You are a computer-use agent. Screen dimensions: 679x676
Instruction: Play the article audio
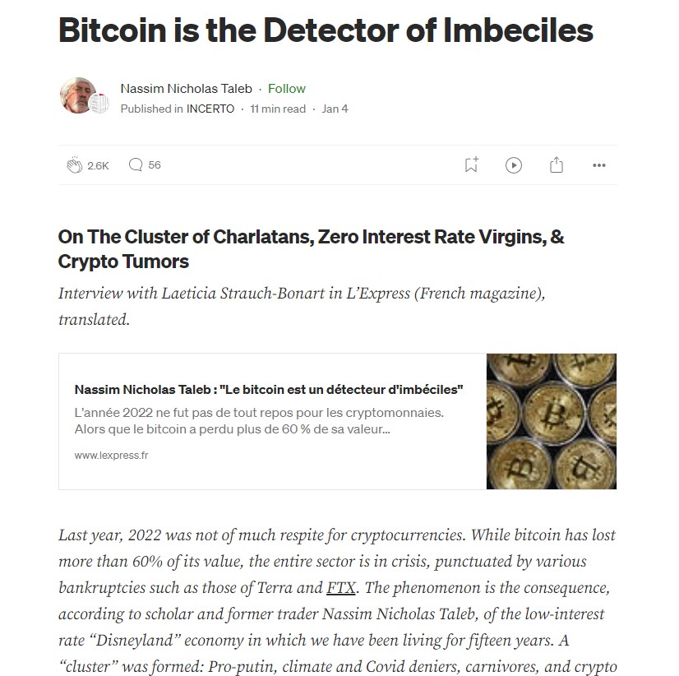click(514, 165)
